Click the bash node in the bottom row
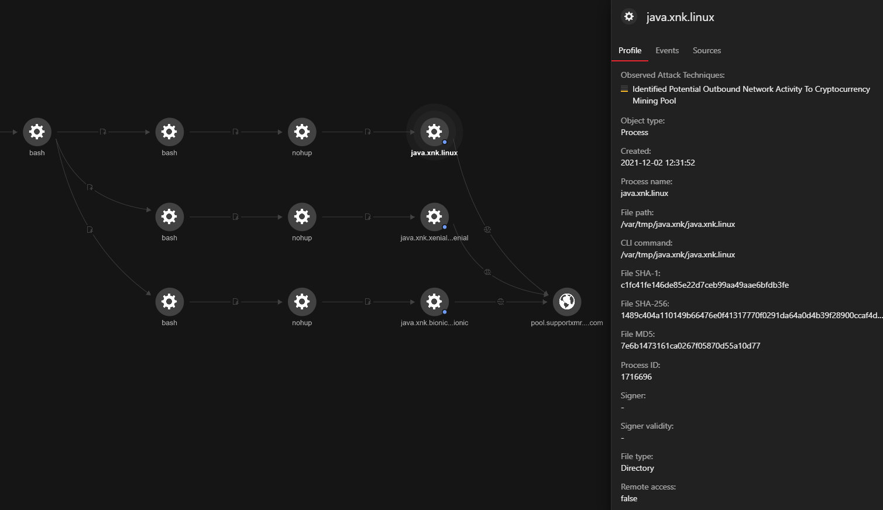883x510 pixels. click(x=169, y=302)
